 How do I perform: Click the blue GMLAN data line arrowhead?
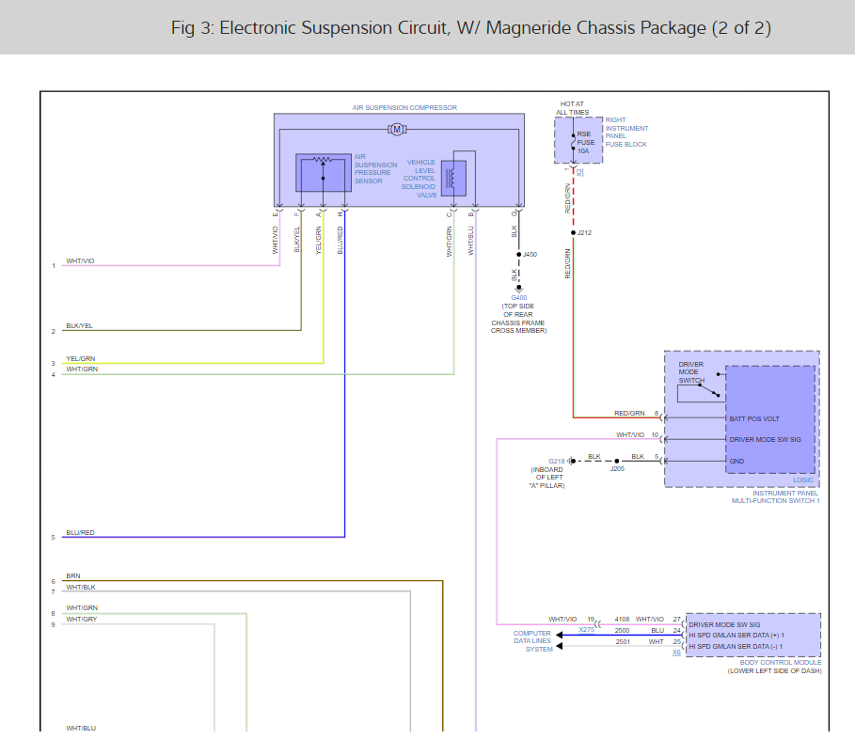tap(560, 635)
